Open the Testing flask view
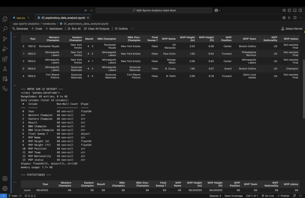This screenshot has height=198, width=305. (5, 69)
